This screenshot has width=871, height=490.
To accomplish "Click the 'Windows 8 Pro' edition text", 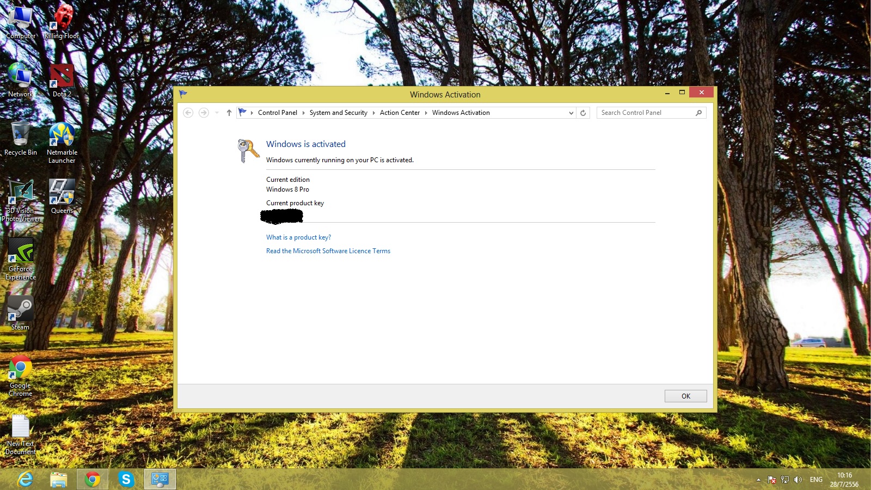I will [287, 189].
